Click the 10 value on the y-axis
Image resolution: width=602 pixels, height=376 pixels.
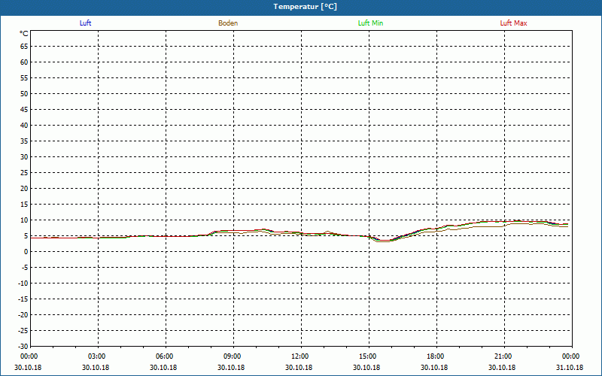[x=24, y=220]
